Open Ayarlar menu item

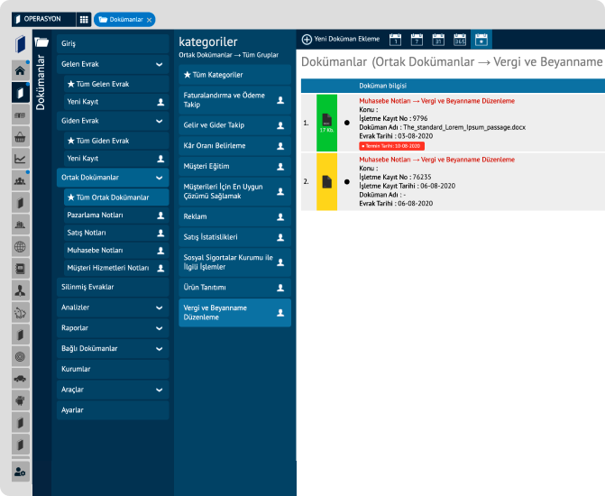coord(113,410)
